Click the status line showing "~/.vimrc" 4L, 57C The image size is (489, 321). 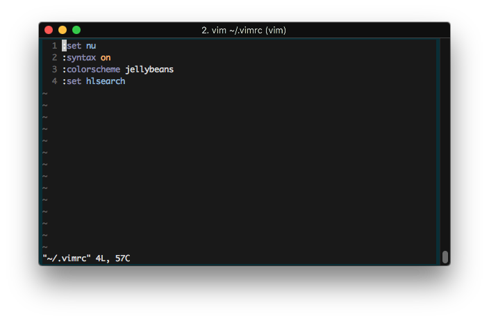pos(86,258)
